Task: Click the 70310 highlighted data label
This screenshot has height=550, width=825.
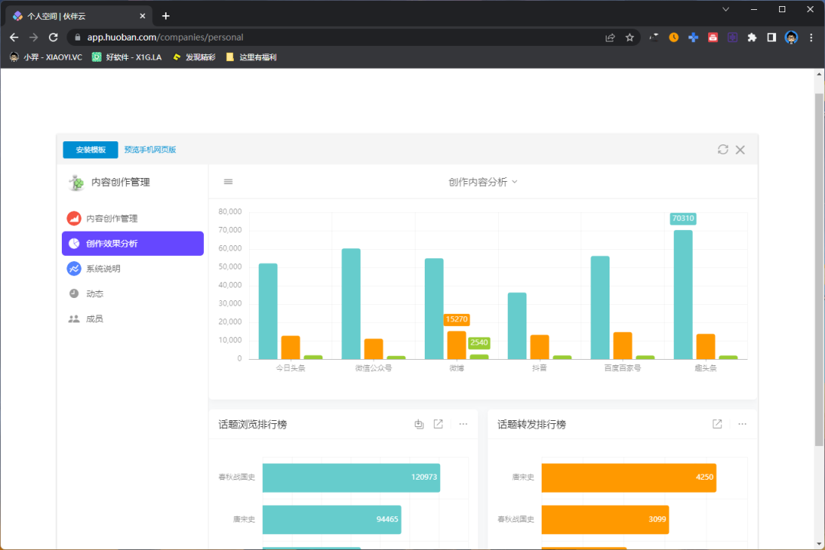Action: click(x=683, y=218)
